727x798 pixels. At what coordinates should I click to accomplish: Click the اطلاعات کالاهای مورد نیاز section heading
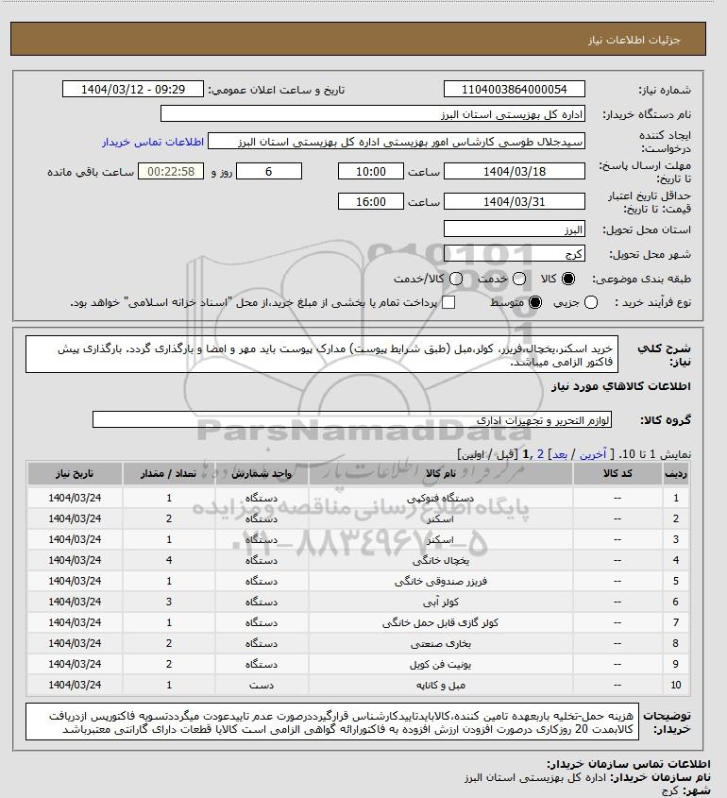621,387
